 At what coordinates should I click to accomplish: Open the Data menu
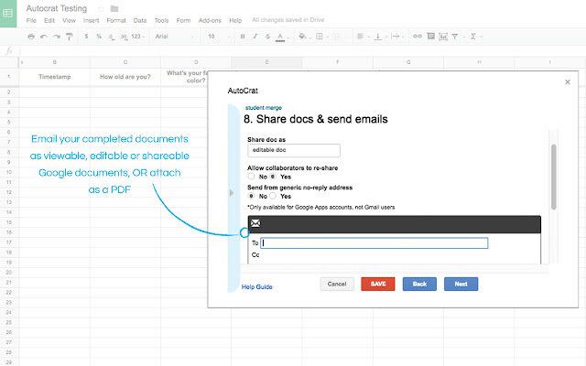(140, 20)
